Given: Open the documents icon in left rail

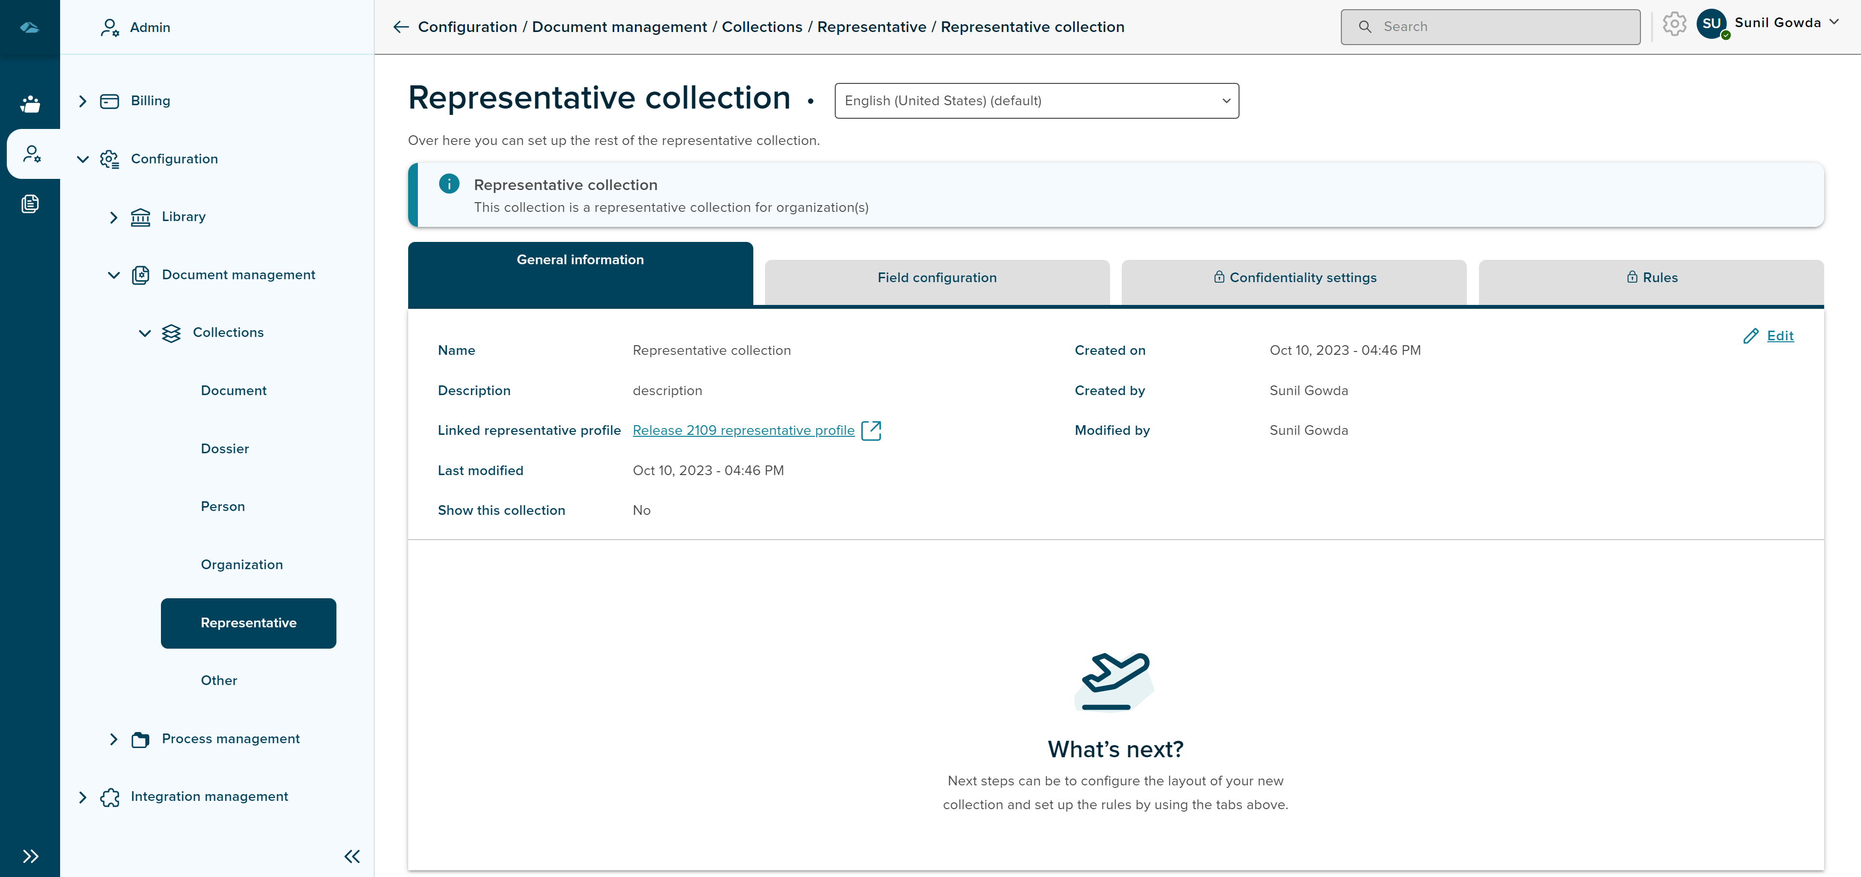Looking at the screenshot, I should (30, 205).
